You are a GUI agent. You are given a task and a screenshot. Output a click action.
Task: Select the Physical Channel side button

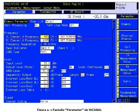point(127,36)
